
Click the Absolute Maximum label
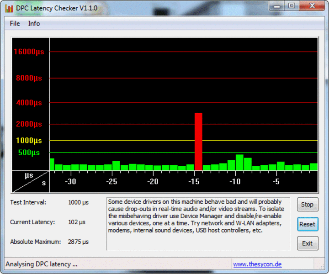(x=36, y=242)
